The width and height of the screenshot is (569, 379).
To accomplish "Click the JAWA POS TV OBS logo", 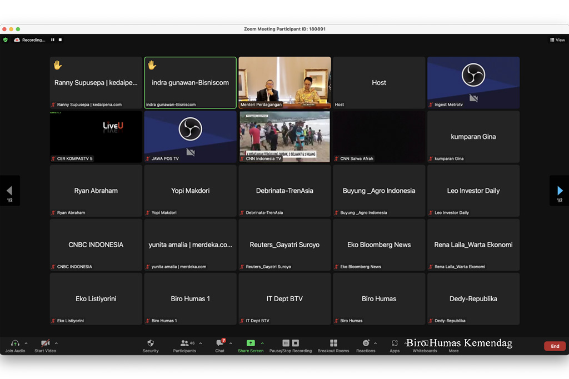I will pyautogui.click(x=190, y=129).
